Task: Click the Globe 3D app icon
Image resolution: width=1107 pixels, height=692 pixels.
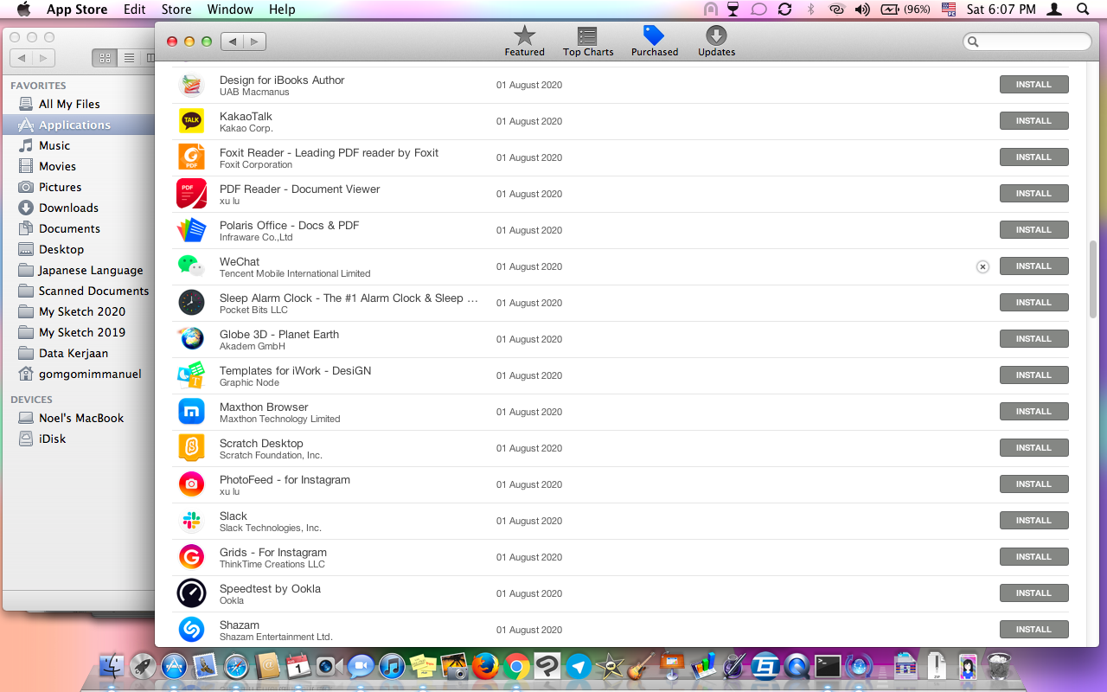Action: coord(191,339)
